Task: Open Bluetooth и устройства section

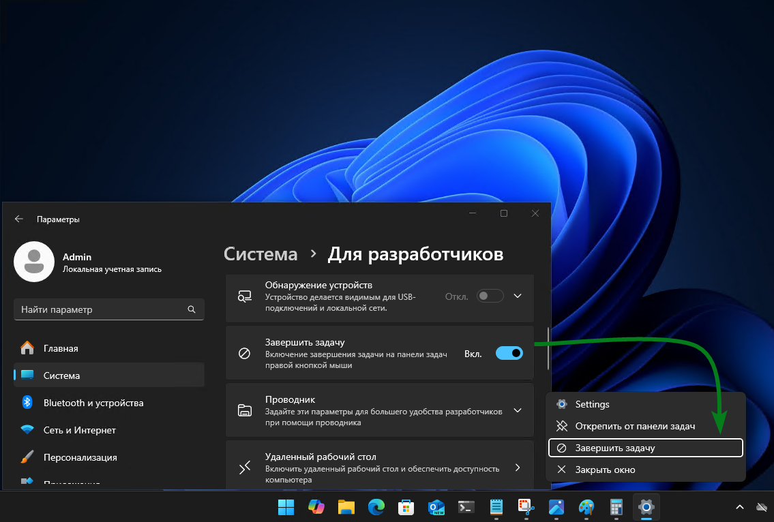Action: click(x=93, y=403)
